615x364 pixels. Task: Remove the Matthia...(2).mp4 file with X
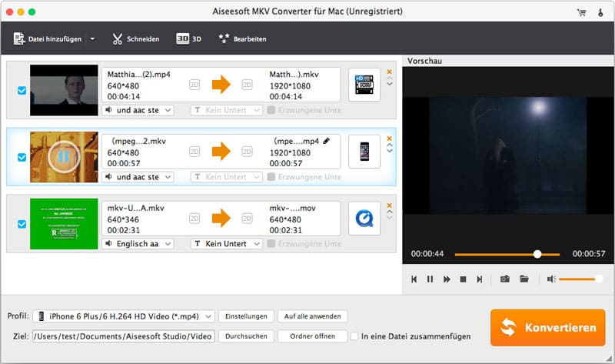click(390, 72)
